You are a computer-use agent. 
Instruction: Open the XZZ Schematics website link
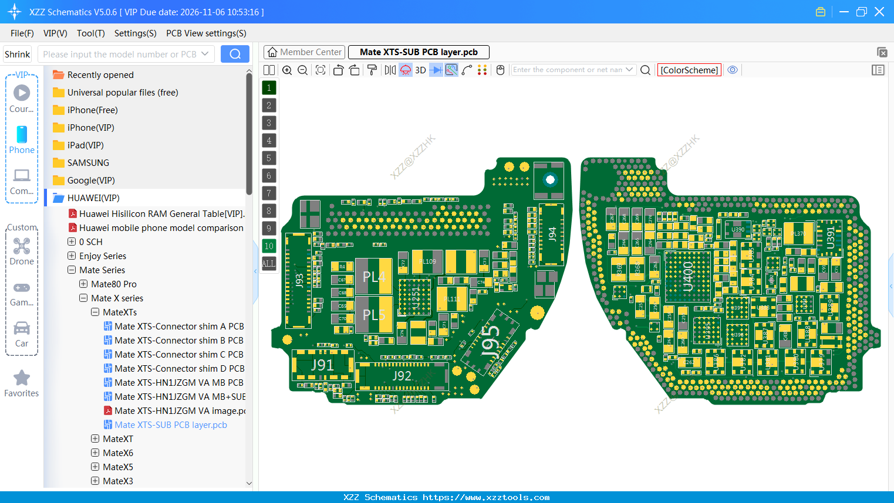click(x=447, y=497)
